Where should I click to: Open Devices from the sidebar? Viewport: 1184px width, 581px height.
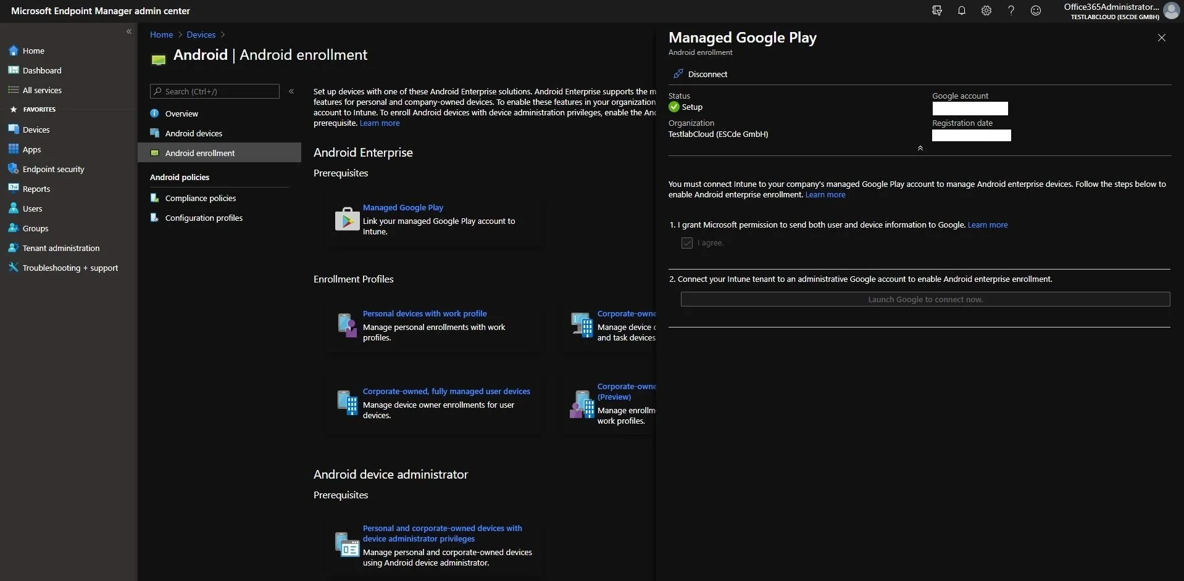[x=36, y=129]
